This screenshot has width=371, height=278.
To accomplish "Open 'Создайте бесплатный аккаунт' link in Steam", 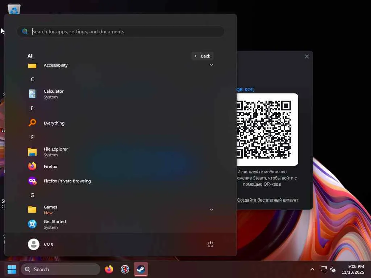I will pyautogui.click(x=268, y=200).
